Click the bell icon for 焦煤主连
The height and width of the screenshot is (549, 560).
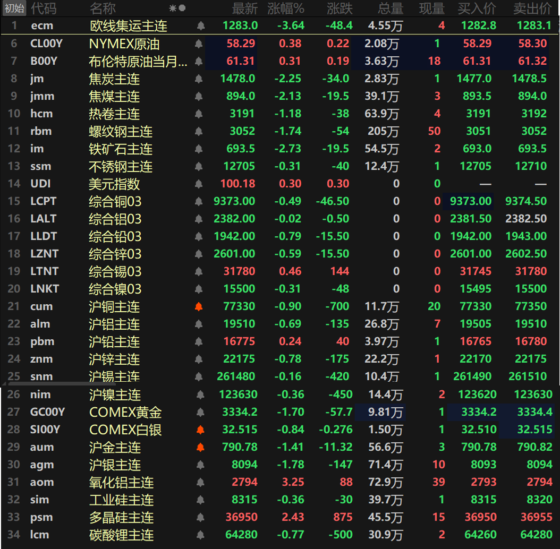(x=199, y=97)
